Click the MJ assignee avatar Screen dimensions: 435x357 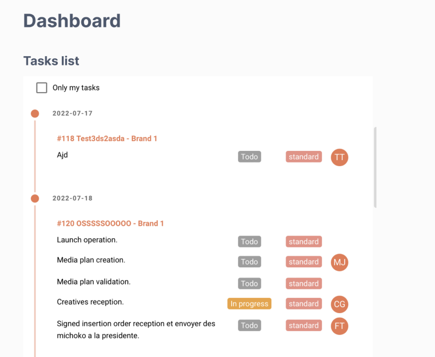[x=339, y=262]
